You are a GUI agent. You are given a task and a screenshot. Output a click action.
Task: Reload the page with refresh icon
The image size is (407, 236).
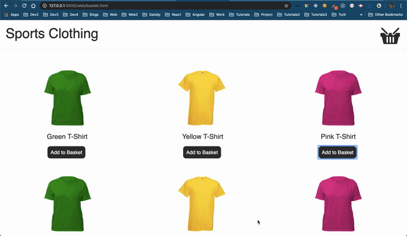click(x=24, y=6)
